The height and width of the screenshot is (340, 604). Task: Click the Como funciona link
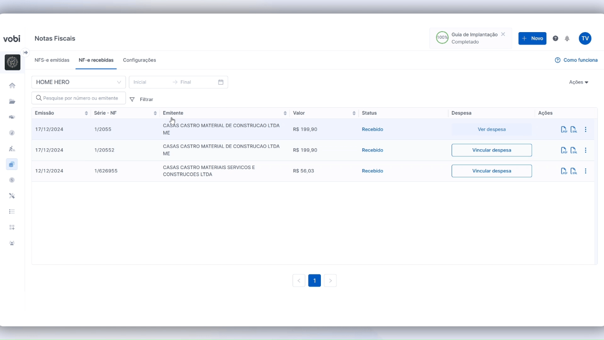pos(576,60)
